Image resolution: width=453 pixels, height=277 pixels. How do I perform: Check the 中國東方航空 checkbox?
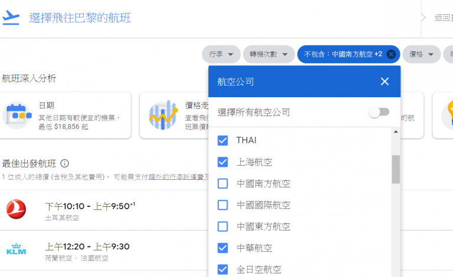(223, 226)
